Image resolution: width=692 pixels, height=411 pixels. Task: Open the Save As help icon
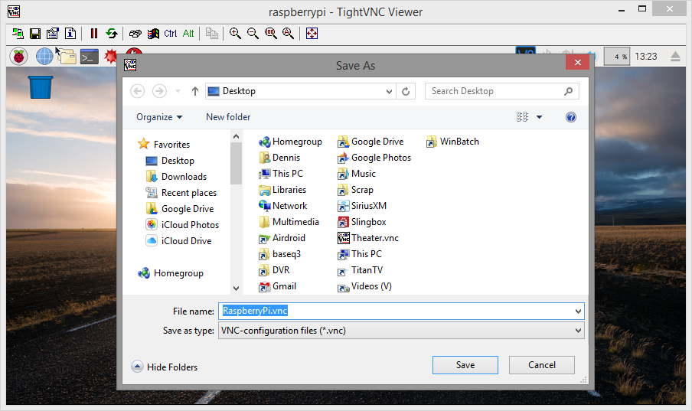571,117
